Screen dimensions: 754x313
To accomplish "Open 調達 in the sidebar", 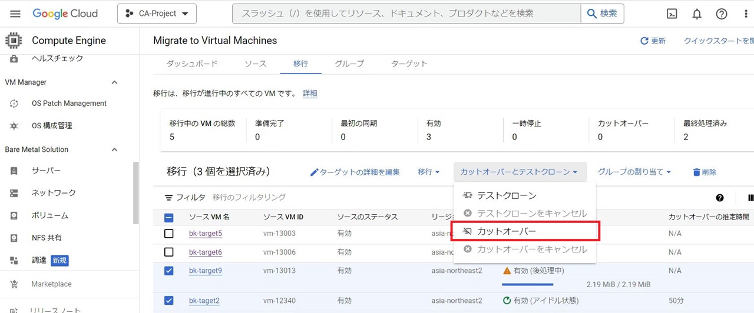I will 39,260.
